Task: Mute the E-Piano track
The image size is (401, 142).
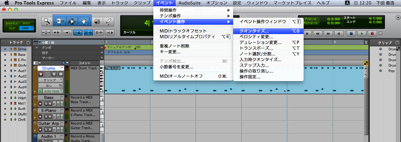Action: (x=50, y=117)
